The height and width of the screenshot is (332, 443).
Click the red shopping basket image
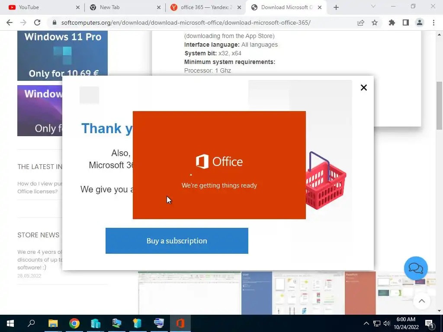326,181
